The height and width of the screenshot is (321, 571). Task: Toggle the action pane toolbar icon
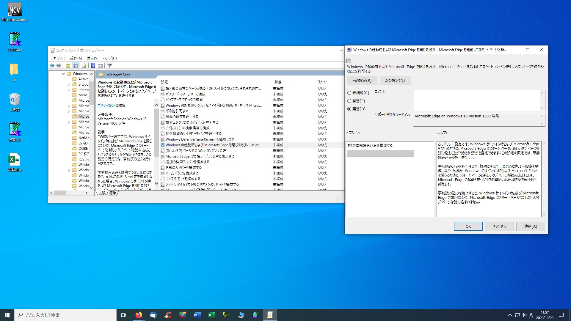click(100, 66)
